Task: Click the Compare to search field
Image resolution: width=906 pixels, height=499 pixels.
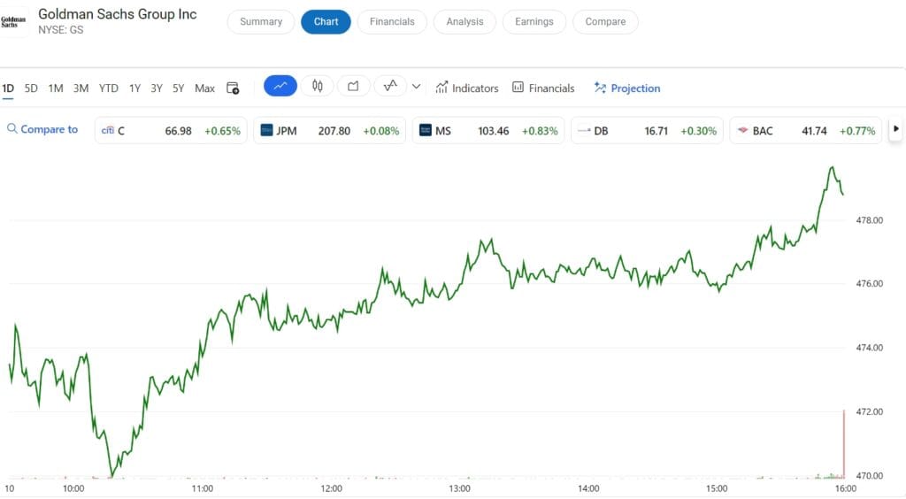Action: [x=42, y=129]
